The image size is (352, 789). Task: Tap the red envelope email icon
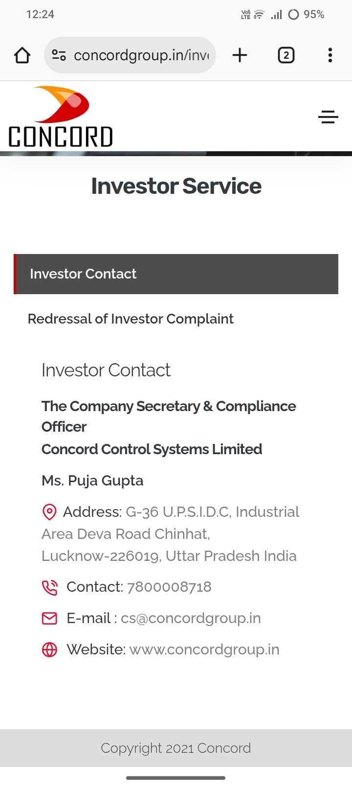50,619
